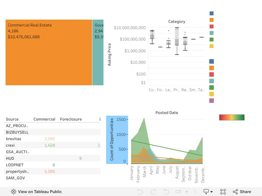This screenshot has width=262, height=196.
Task: Click the propertysh.. source row label
Action: coord(17,171)
